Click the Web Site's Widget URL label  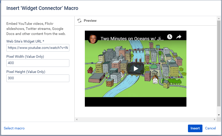click(25, 41)
